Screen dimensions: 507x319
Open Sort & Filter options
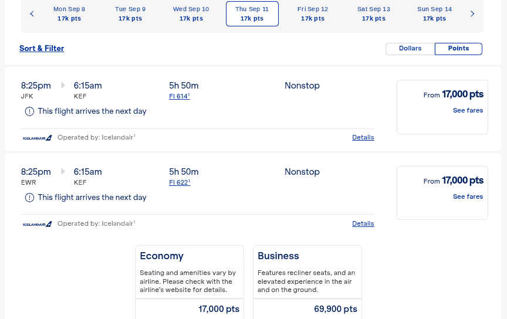point(42,49)
